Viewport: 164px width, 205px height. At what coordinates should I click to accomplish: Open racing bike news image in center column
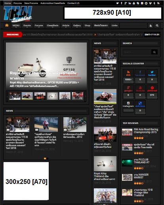point(105,97)
